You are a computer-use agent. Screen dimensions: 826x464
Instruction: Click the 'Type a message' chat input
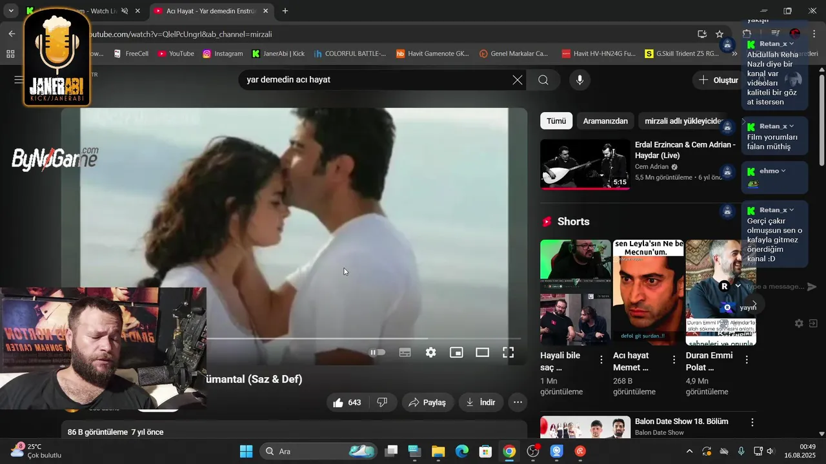point(774,287)
